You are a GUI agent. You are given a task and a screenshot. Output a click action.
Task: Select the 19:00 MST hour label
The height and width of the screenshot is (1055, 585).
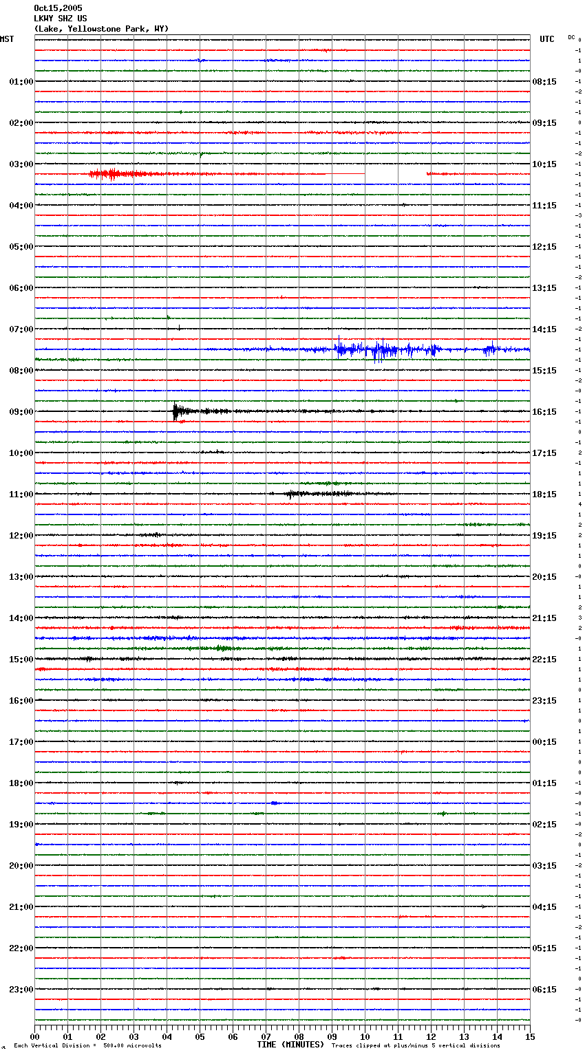point(21,825)
